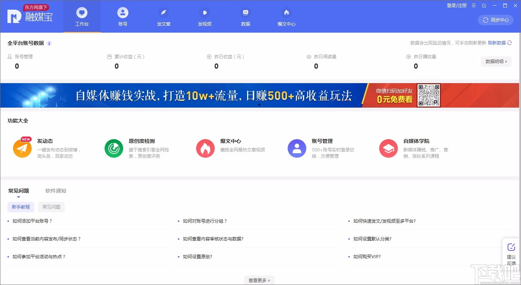This screenshot has width=521, height=285.
Task: Open the 数据明细 data details panel
Action: coord(496,62)
